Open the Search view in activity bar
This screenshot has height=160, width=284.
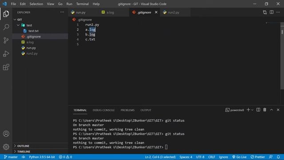click(x=6, y=27)
